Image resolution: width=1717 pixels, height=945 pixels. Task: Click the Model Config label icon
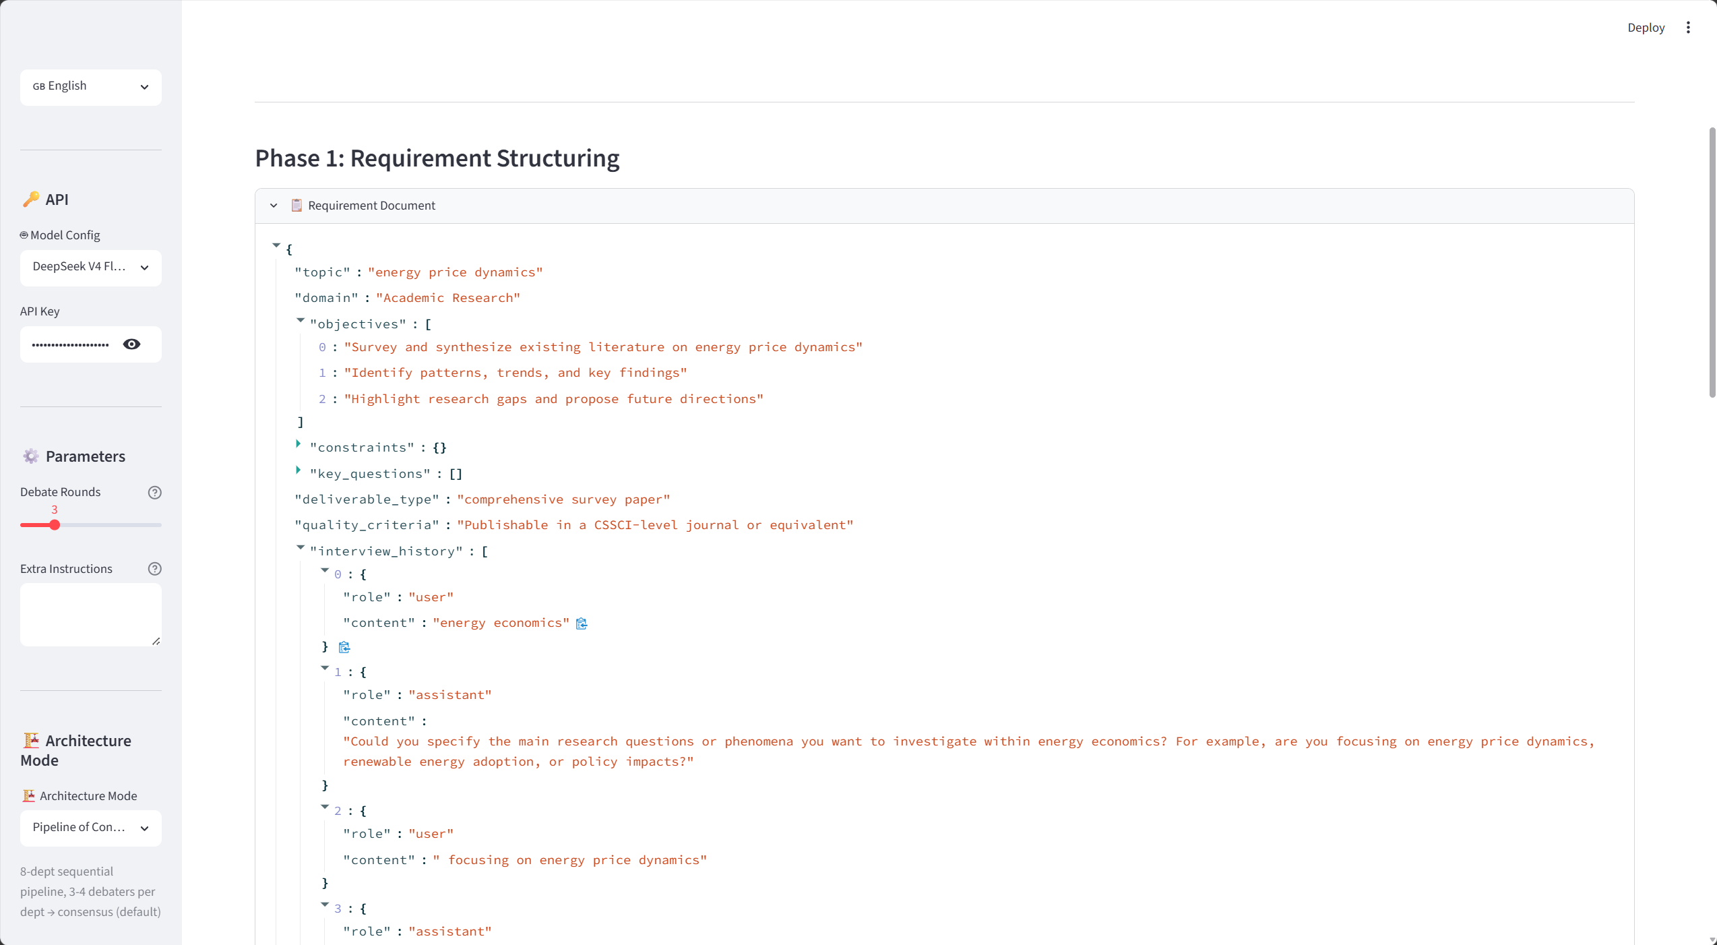[24, 235]
